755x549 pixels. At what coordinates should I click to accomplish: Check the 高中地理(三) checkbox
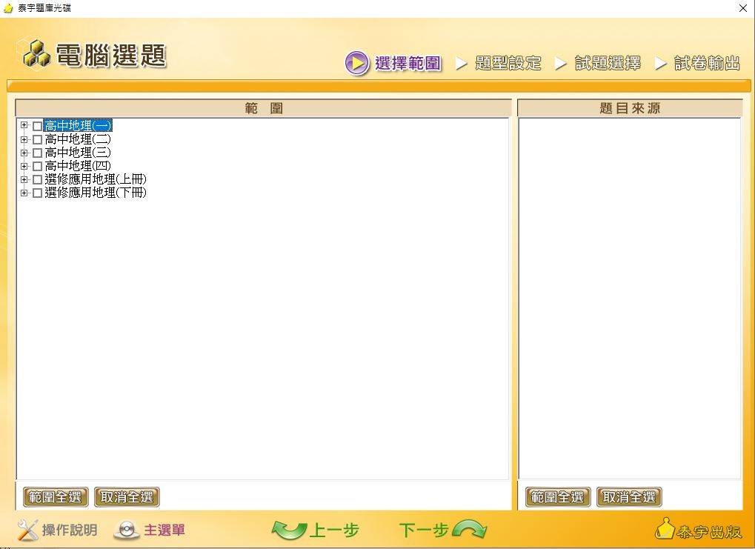pyautogui.click(x=37, y=153)
